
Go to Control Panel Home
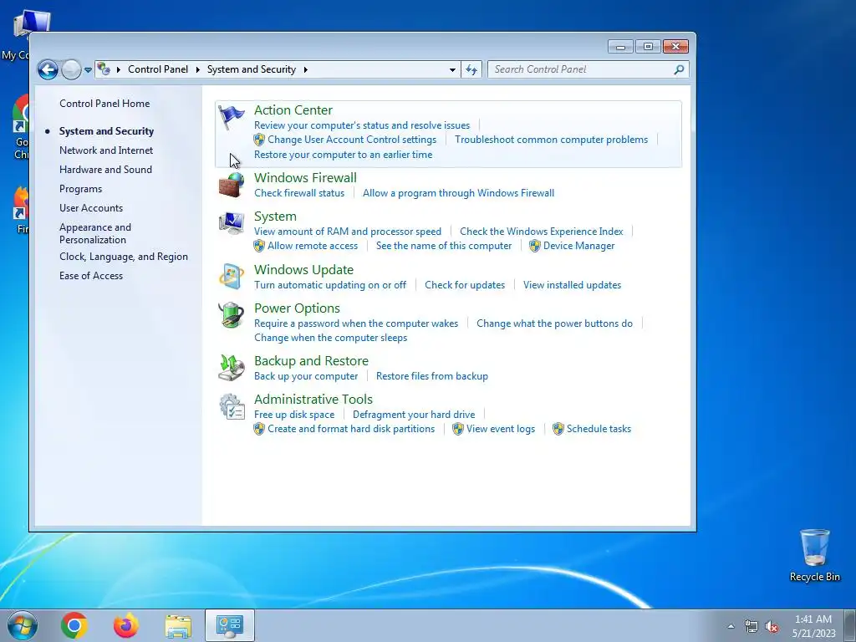104,103
